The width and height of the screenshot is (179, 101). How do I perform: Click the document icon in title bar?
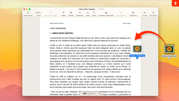coord(78,9)
